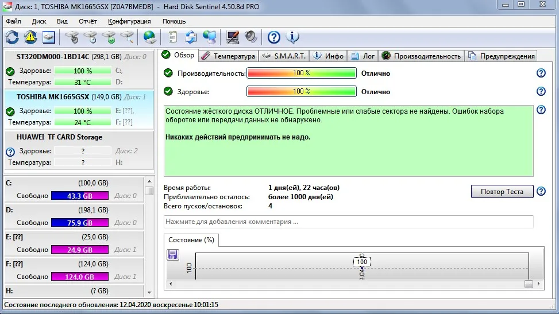
Task: Open the S.M.A.R.T. tab
Action: (284, 56)
